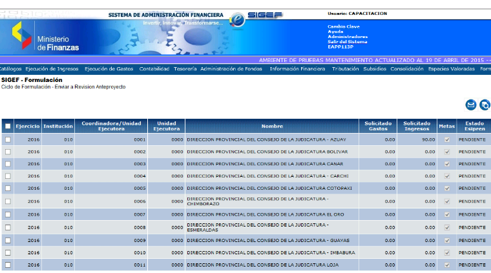This screenshot has width=491, height=273.
Task: Click the name cell ending in IMBABURA
Action: pyautogui.click(x=271, y=253)
